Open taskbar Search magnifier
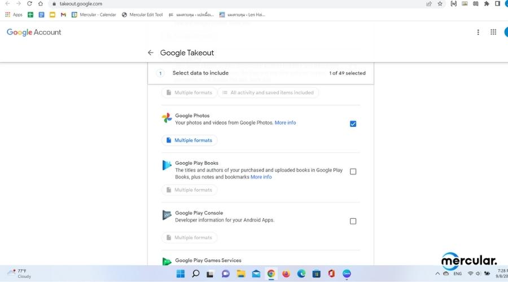 tap(196, 274)
